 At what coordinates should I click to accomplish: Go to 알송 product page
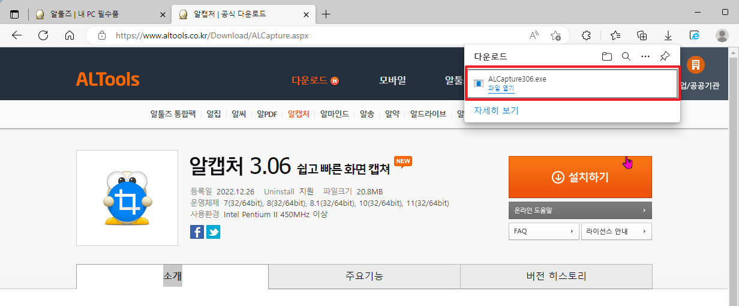pos(367,113)
